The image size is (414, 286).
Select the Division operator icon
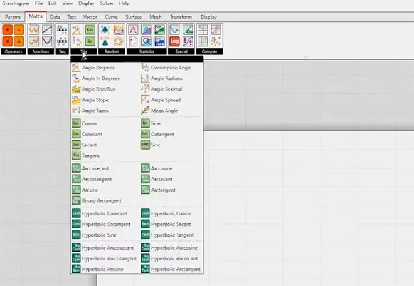[x=19, y=41]
